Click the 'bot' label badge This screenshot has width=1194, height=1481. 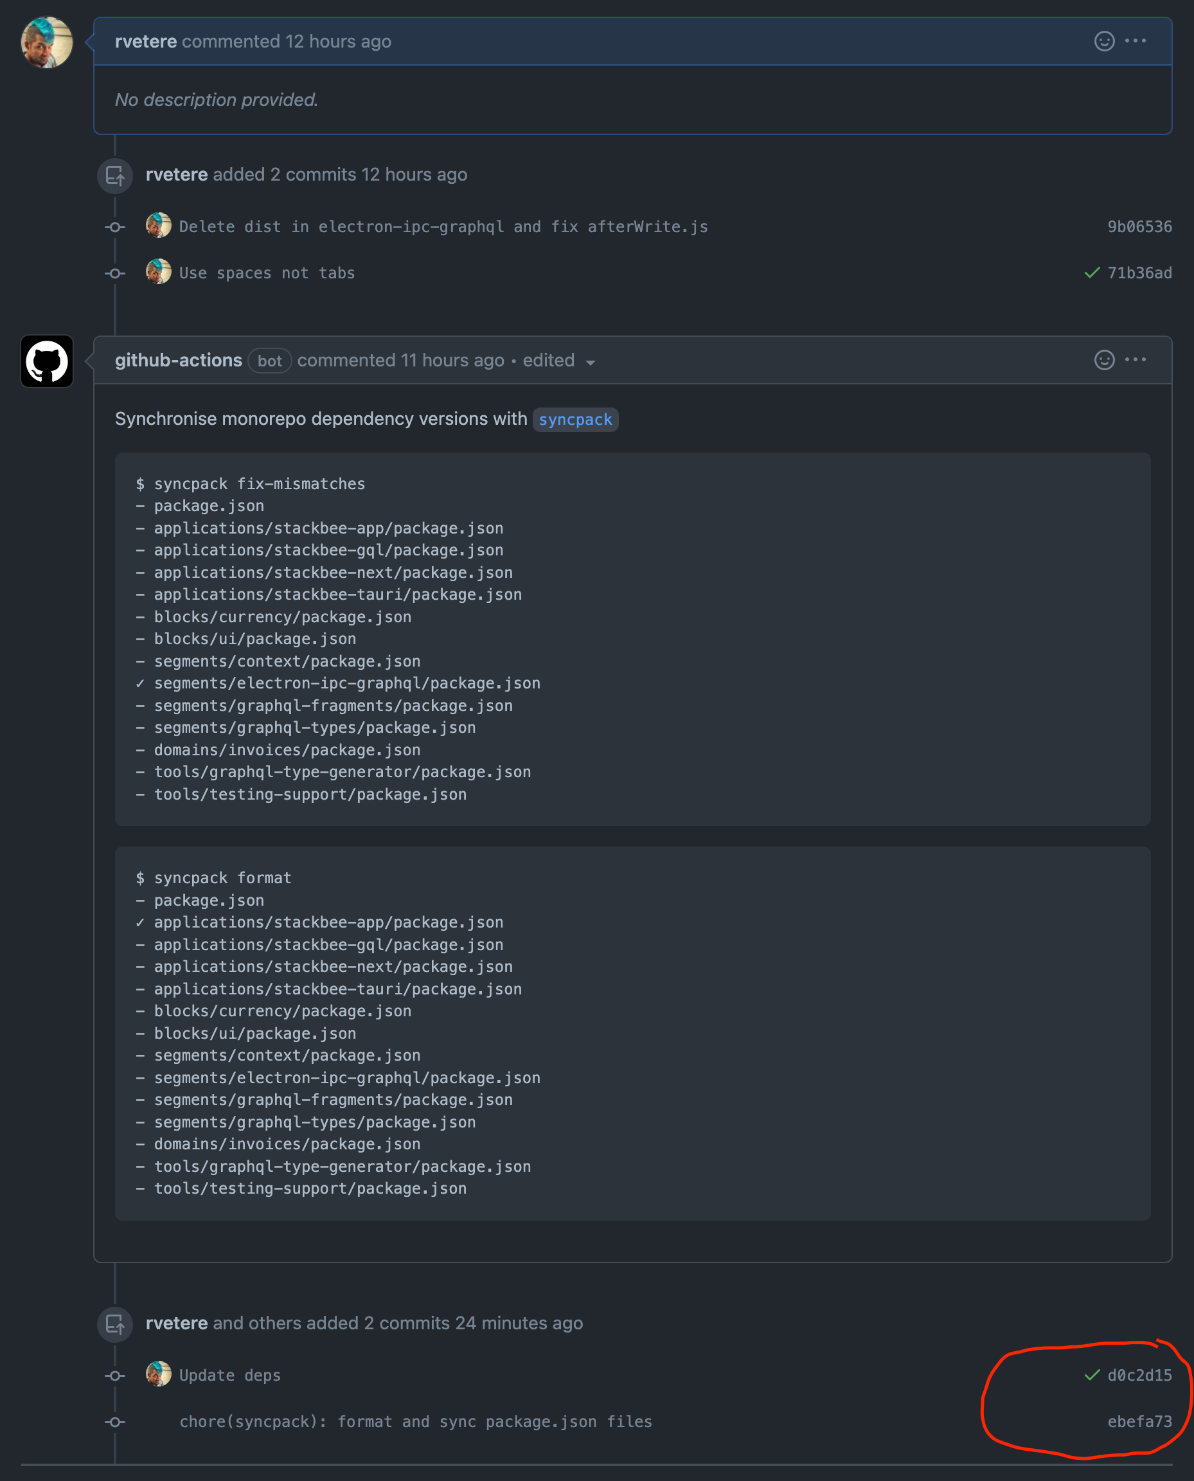click(270, 361)
